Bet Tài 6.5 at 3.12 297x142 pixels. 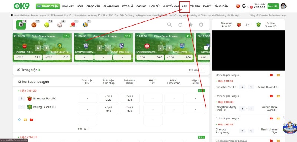tap(130, 98)
